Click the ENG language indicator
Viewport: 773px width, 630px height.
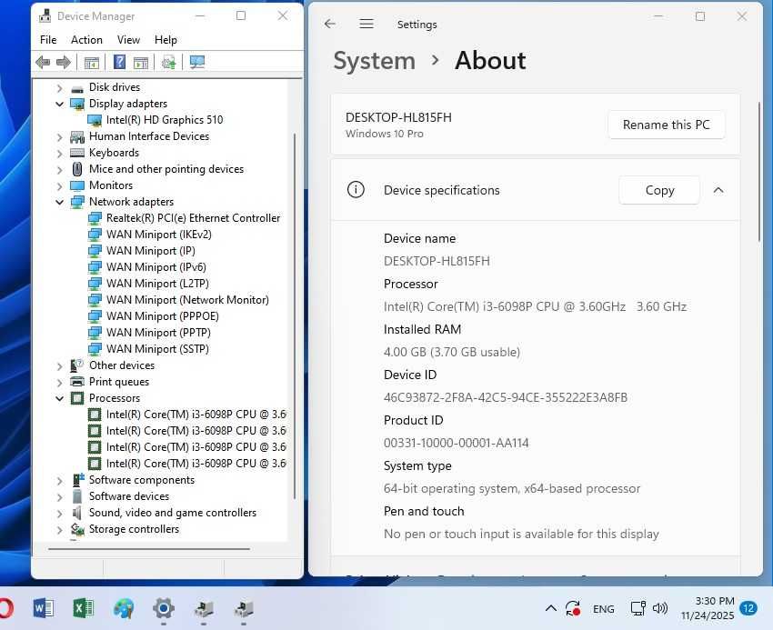[x=604, y=609]
